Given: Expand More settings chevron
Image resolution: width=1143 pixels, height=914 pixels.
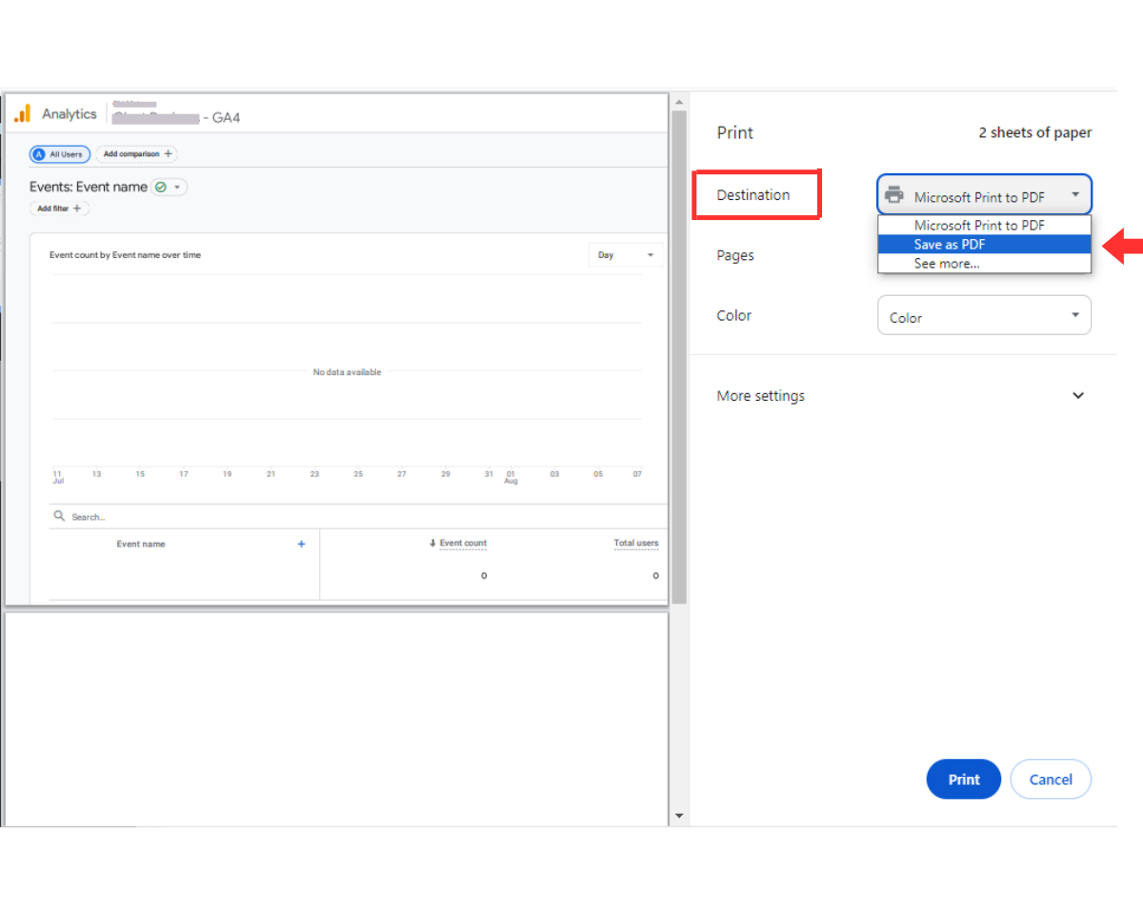Looking at the screenshot, I should tap(1078, 395).
